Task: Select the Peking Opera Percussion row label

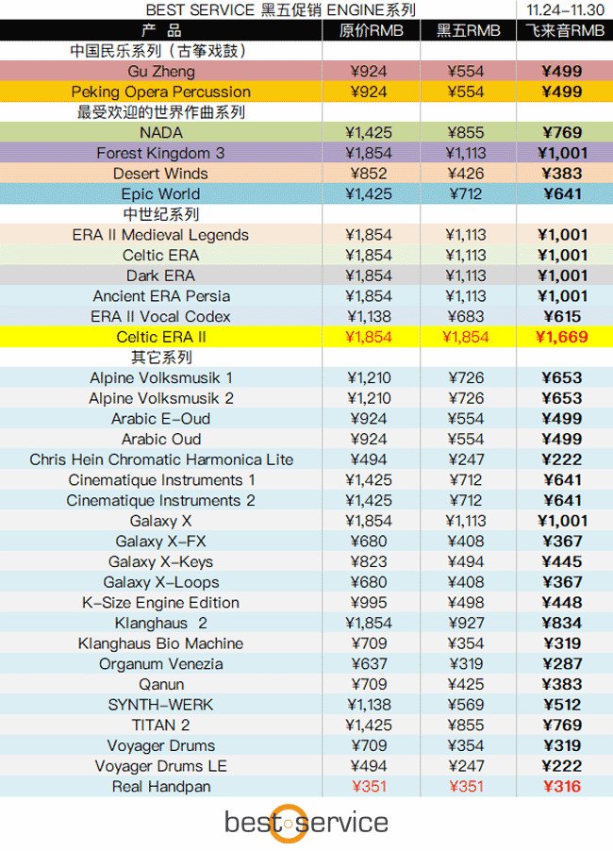Action: click(x=161, y=92)
